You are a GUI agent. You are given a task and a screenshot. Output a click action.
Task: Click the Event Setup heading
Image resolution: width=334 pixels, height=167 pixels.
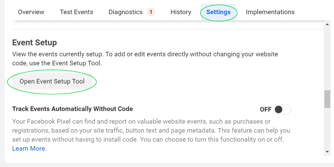coord(34,42)
